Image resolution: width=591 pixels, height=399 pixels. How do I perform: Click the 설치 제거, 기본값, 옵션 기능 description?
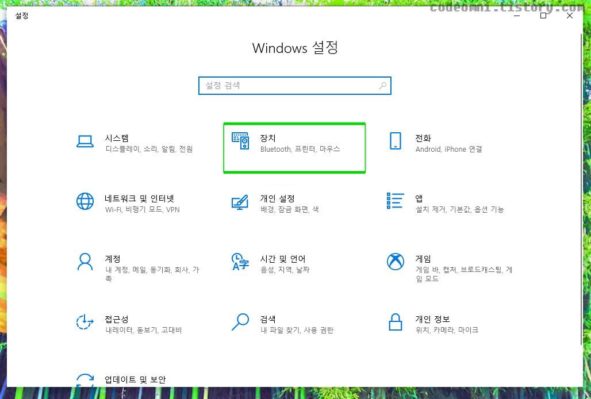click(459, 209)
